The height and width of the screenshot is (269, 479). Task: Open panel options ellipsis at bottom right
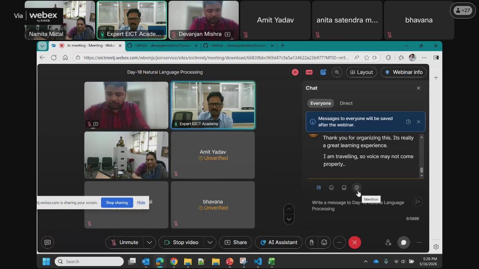point(419,242)
